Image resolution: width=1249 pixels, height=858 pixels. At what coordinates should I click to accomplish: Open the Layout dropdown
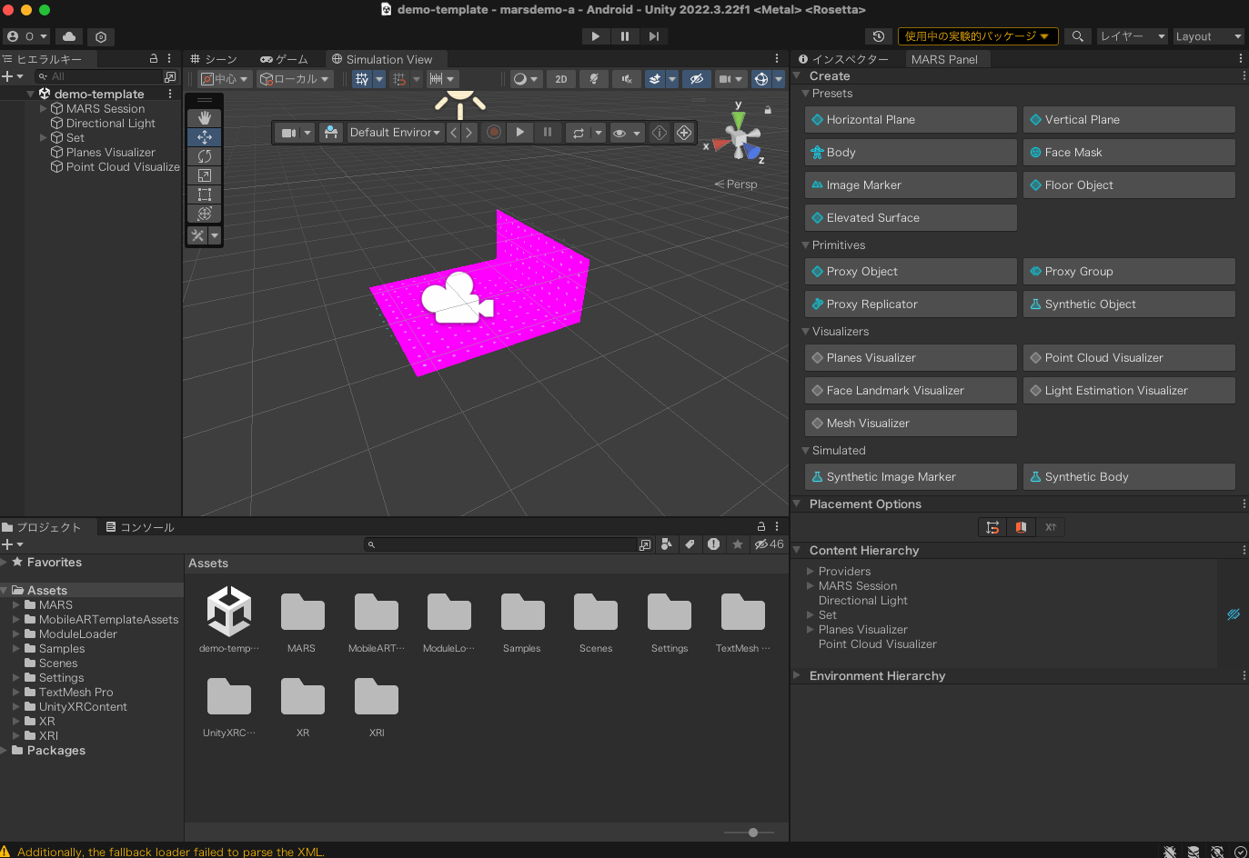coord(1208,36)
